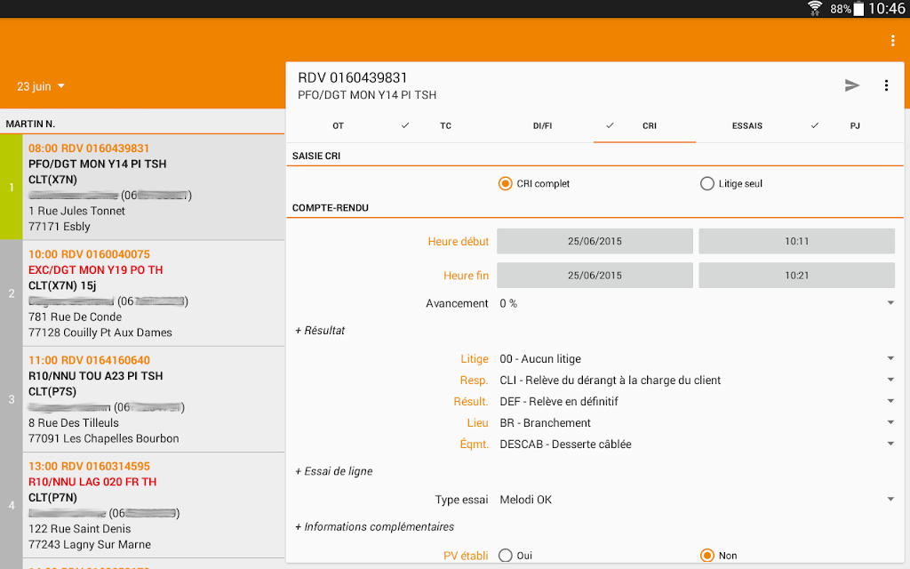The height and width of the screenshot is (569, 910).
Task: Open the Resp. CLI dropdown
Action: click(x=696, y=381)
